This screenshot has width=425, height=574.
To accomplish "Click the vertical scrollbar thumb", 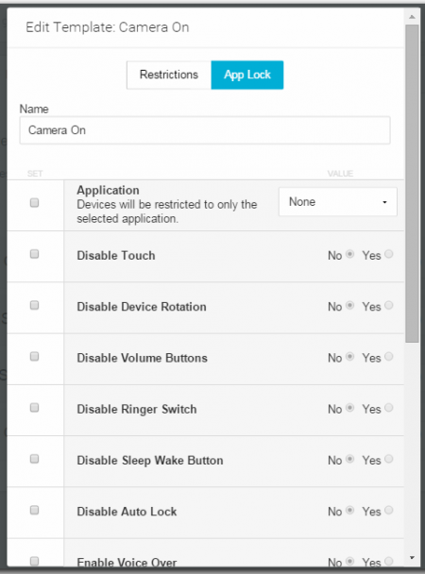I will tap(412, 183).
